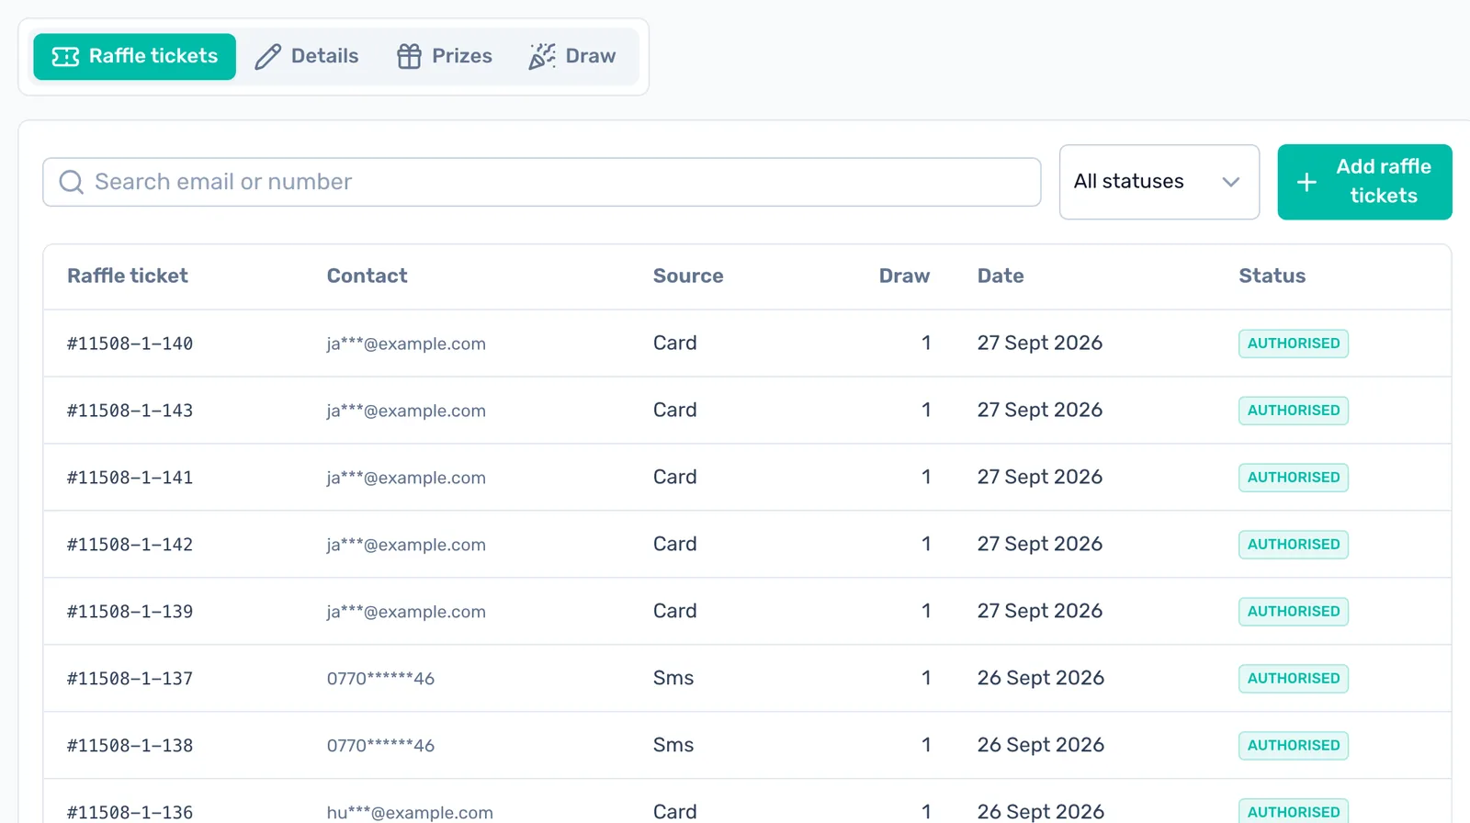Click the gift box icon beside Prizes
Image resolution: width=1470 pixels, height=823 pixels.
tap(409, 57)
